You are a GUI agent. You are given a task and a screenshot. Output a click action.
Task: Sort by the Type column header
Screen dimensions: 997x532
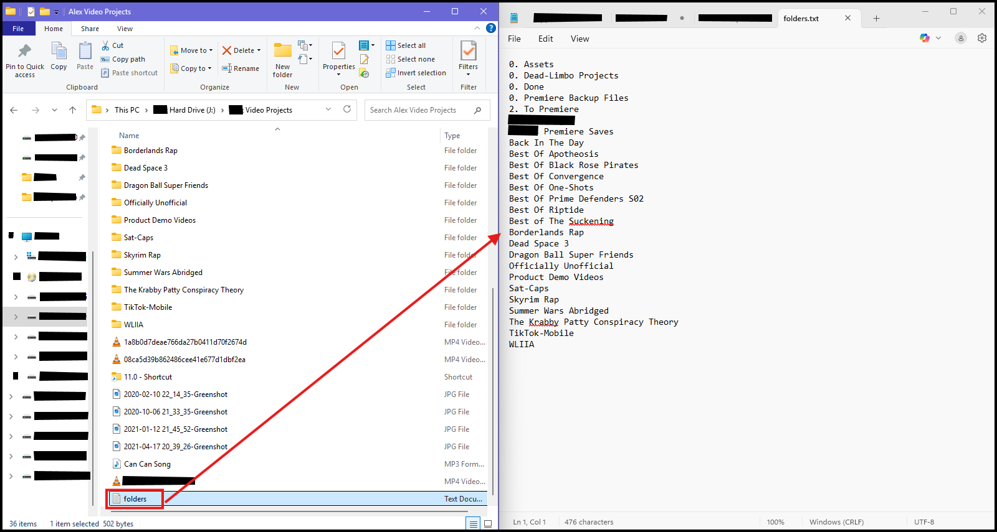452,136
